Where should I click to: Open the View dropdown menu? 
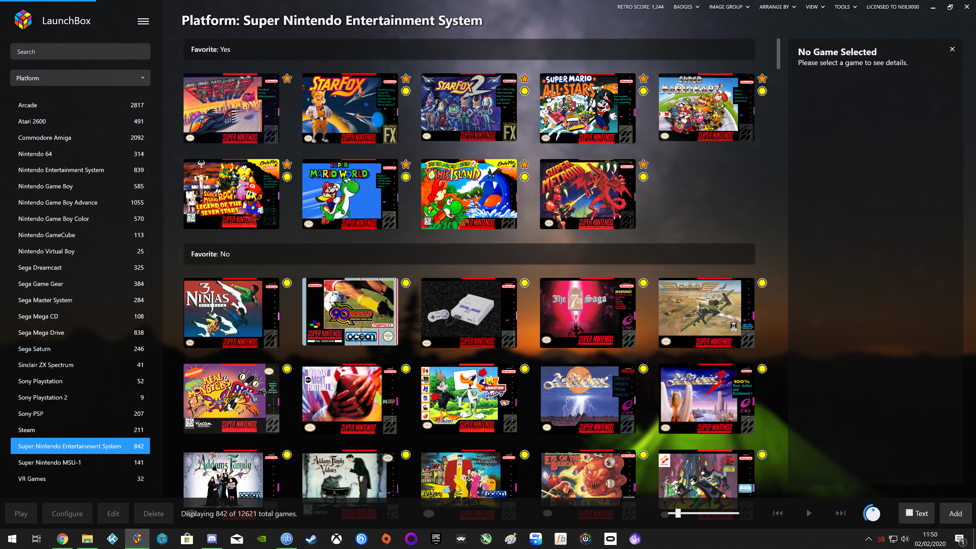tap(815, 7)
